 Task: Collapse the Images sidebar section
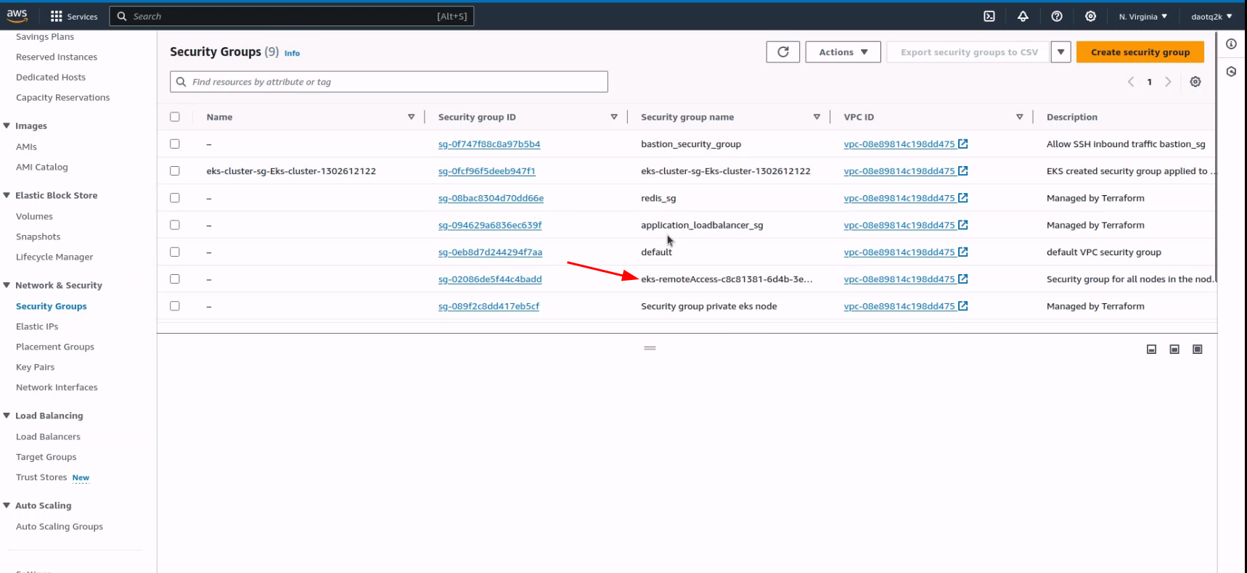point(7,125)
